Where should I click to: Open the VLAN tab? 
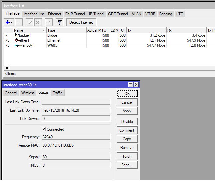[137, 14]
